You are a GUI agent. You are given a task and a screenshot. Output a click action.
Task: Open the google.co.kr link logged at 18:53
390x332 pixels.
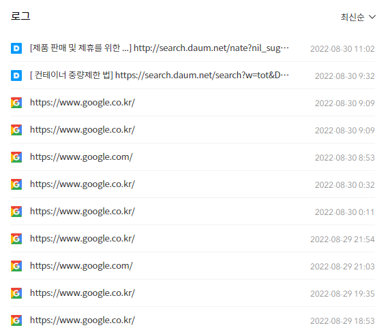pyautogui.click(x=82, y=320)
